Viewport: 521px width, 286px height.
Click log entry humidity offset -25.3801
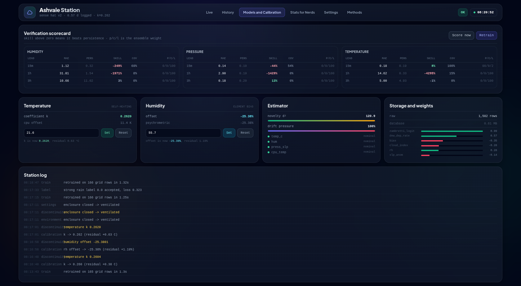(x=260, y=242)
